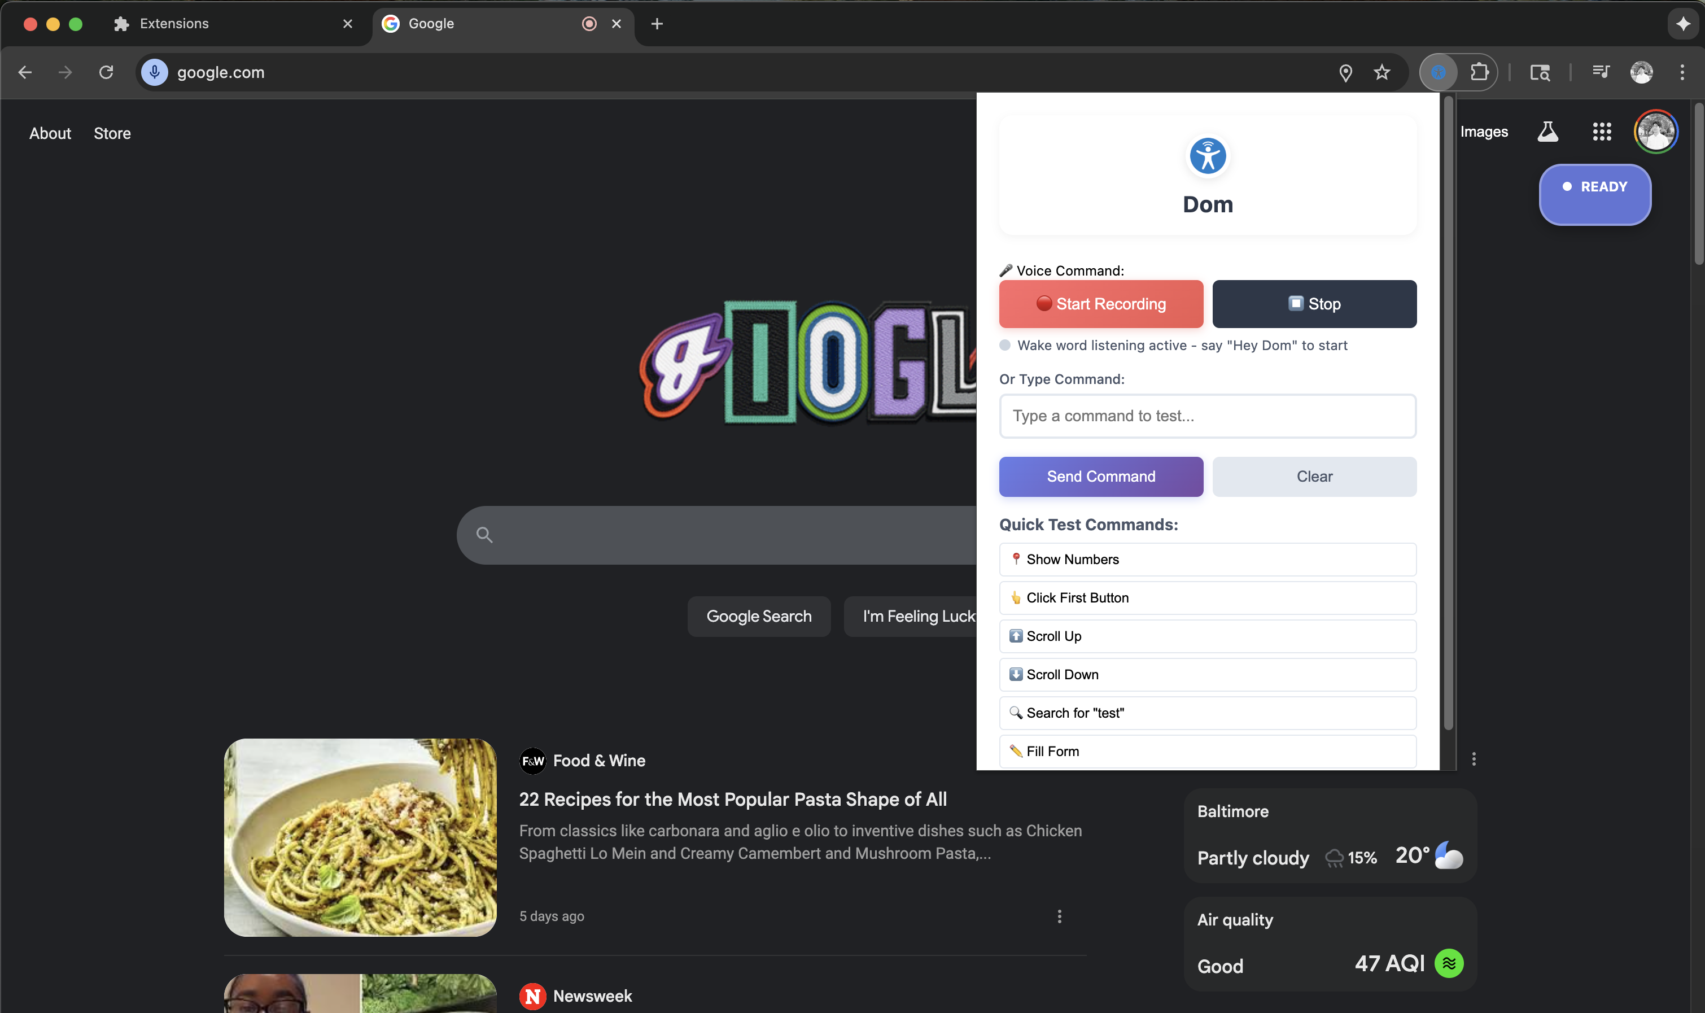Open Chrome three-dot menu
Screen dimensions: 1705x1013
click(x=1682, y=72)
